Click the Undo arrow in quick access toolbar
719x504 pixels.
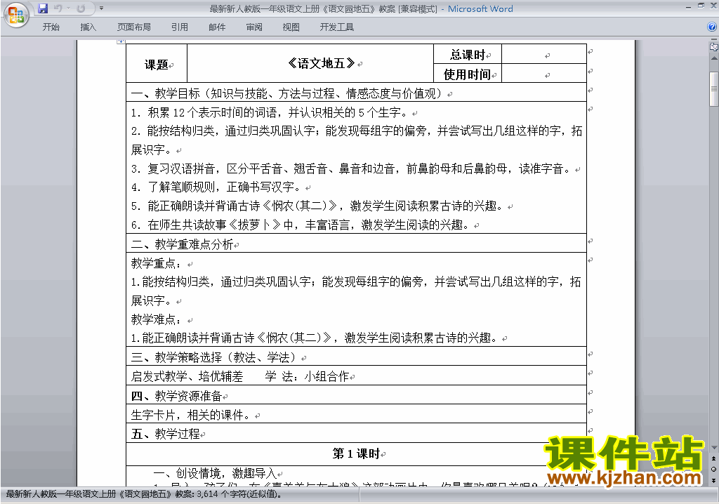click(58, 8)
